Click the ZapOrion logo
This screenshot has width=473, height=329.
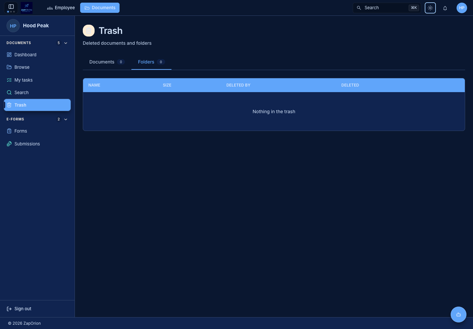click(x=27, y=8)
